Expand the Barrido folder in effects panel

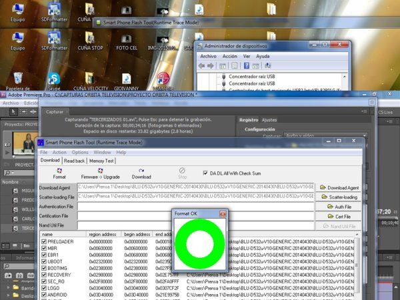tap(9, 288)
